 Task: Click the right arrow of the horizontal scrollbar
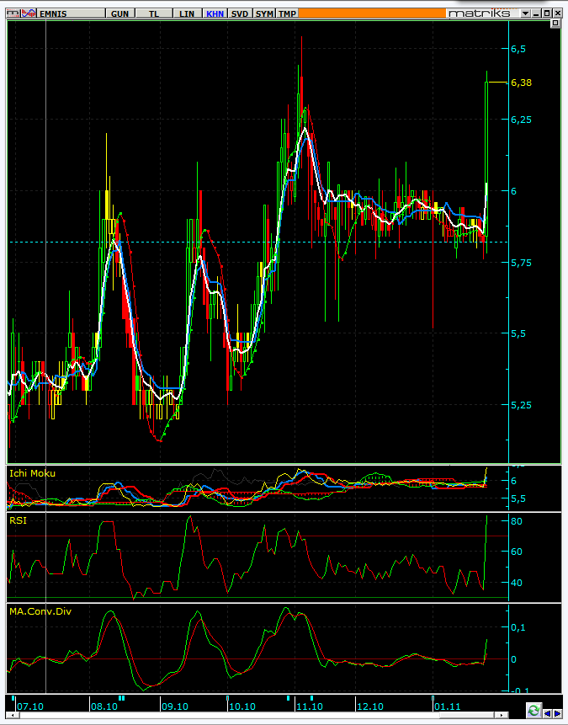point(502,715)
